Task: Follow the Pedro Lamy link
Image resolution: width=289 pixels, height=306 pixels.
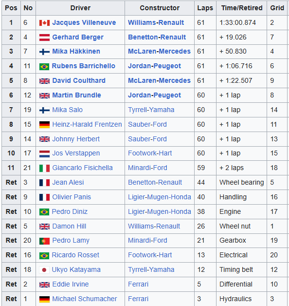Action: coord(71,240)
